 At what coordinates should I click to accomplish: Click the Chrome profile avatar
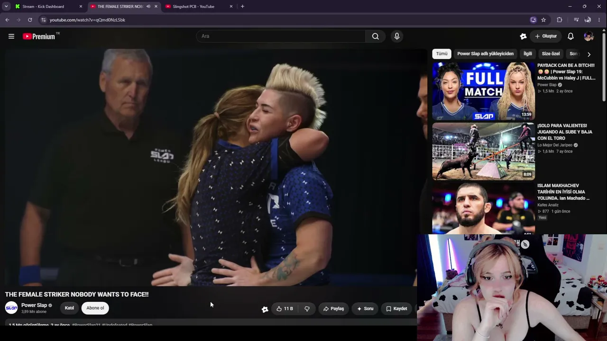click(588, 20)
